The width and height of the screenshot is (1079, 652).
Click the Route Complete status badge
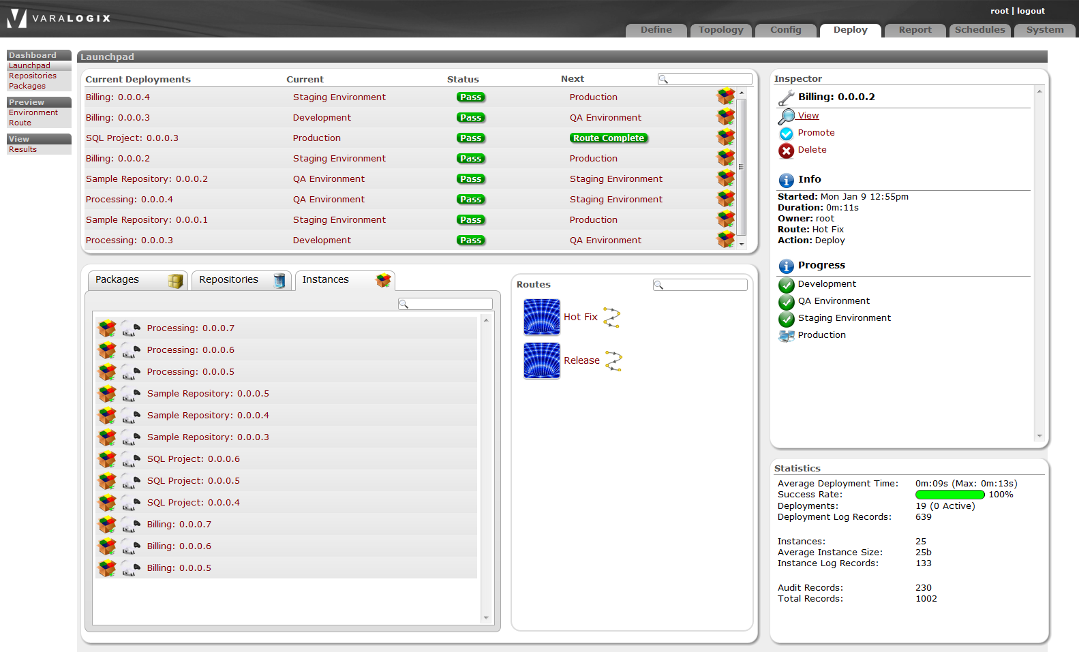609,138
